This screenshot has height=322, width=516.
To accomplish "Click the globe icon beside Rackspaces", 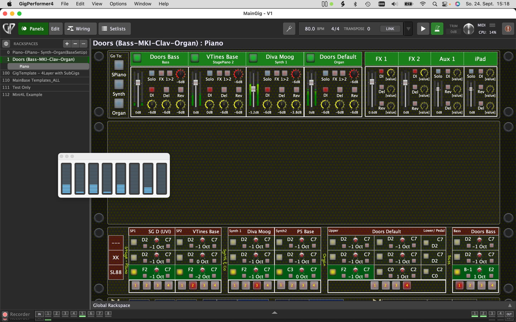I will [6, 44].
